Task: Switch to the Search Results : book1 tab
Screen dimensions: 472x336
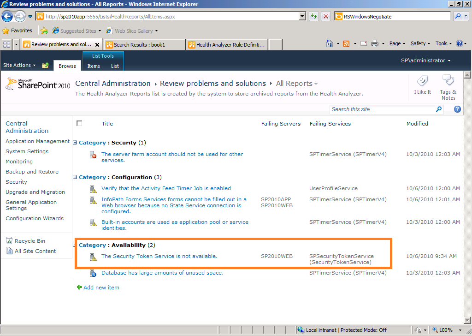Action: tap(144, 45)
